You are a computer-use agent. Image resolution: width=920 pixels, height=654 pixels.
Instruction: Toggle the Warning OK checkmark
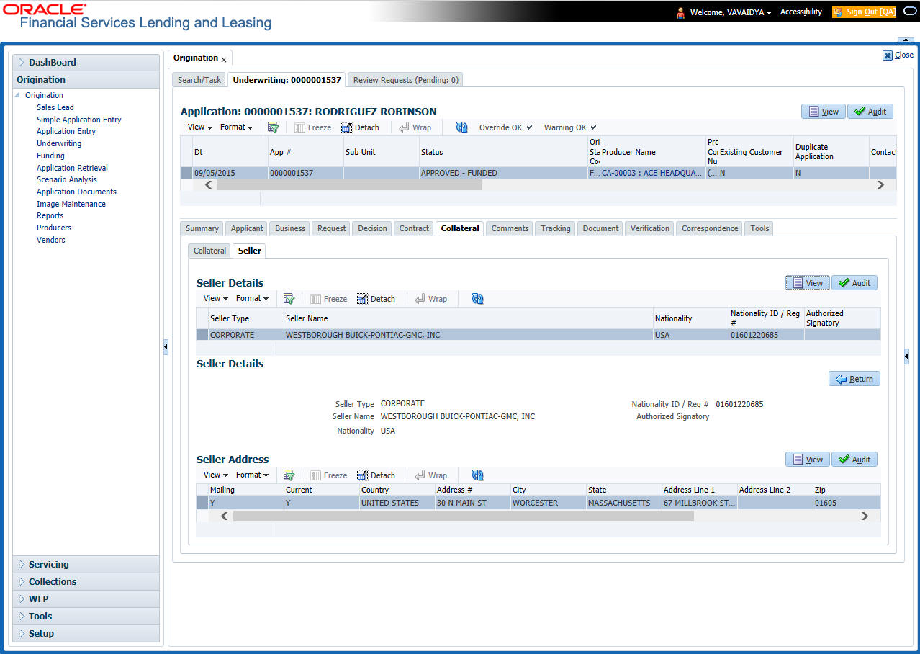593,127
